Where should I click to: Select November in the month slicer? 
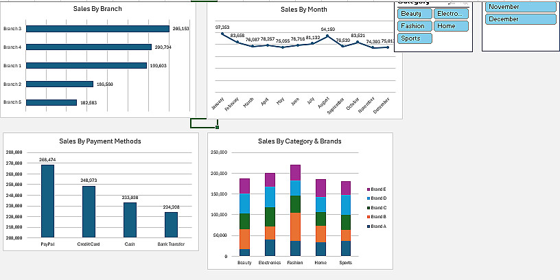click(x=520, y=7)
